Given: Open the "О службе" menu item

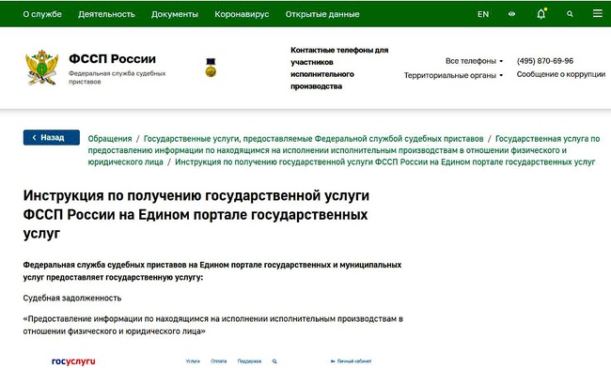Looking at the screenshot, I should [42, 14].
